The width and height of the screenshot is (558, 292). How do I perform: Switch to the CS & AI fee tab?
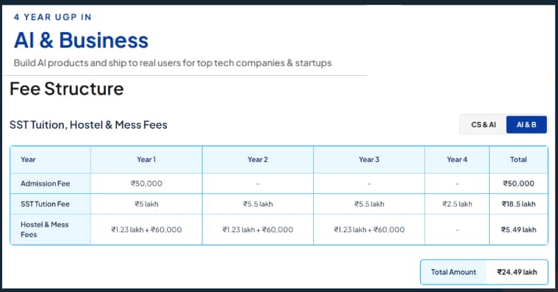[x=484, y=125]
